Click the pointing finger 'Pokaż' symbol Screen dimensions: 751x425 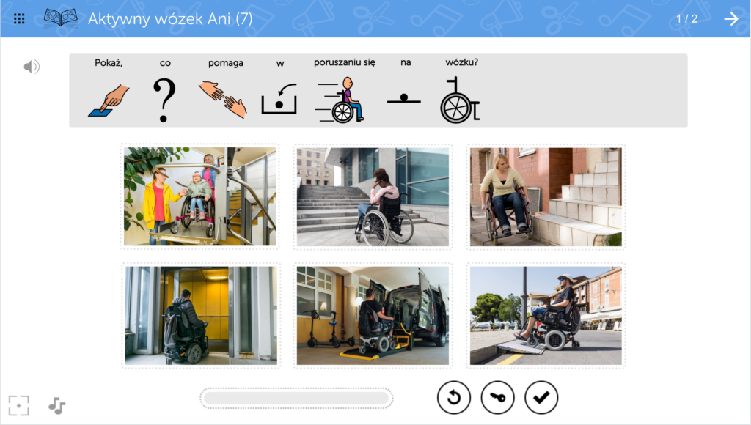tap(109, 100)
